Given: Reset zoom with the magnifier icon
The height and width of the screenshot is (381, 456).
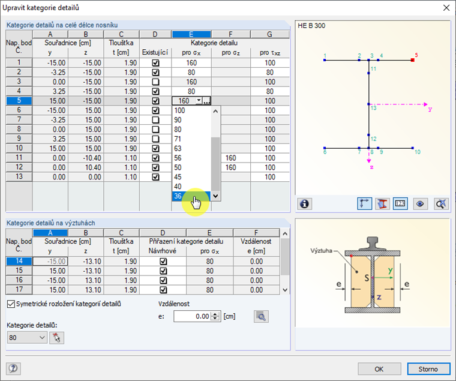Looking at the screenshot, I should (441, 204).
